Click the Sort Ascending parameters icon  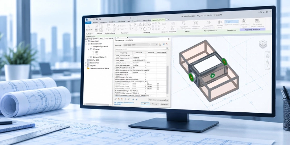point(133,99)
